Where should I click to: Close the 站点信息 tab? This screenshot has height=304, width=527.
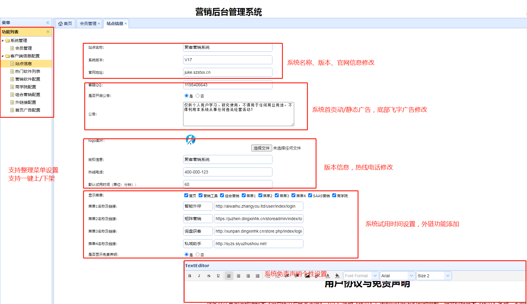pyautogui.click(x=126, y=23)
